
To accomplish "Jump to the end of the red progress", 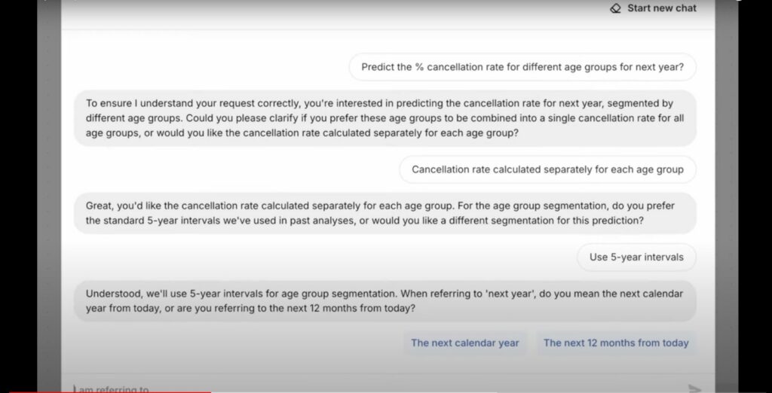I will (x=211, y=391).
